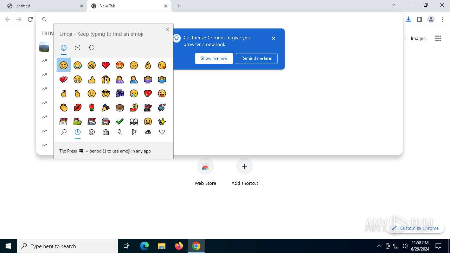Switch to the kaomoji ;-) tab
Viewport: 450px width, 253px height.
78,48
